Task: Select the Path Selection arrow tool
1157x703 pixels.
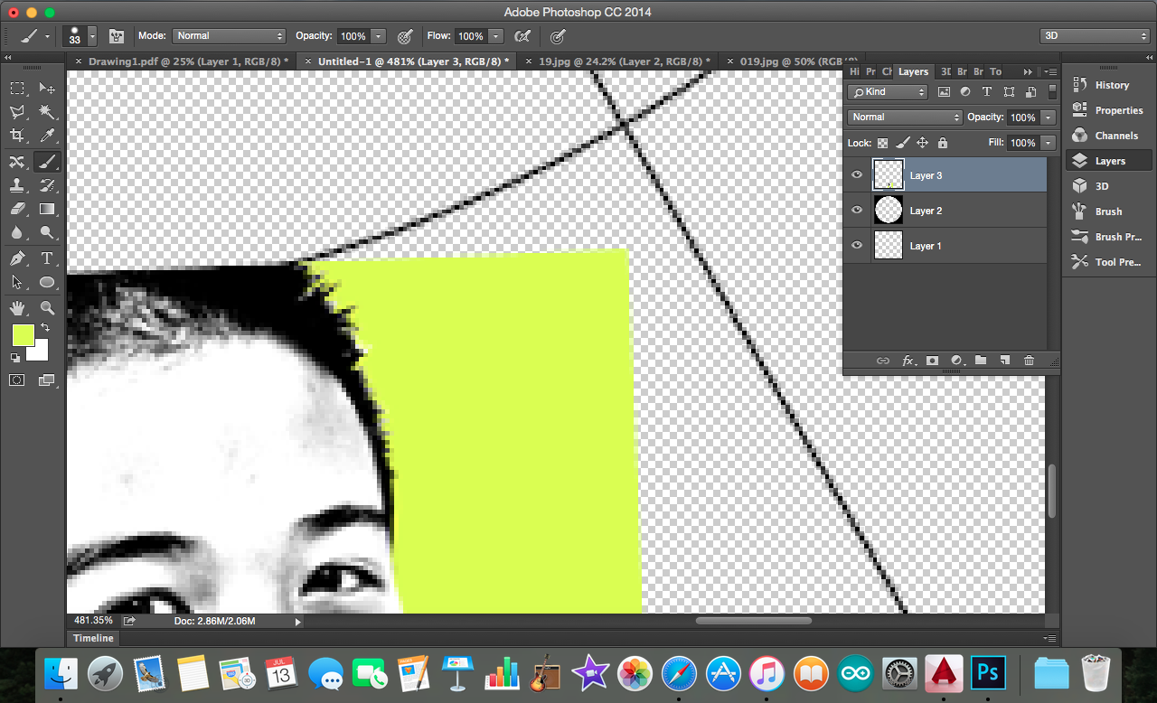Action: 17,282
